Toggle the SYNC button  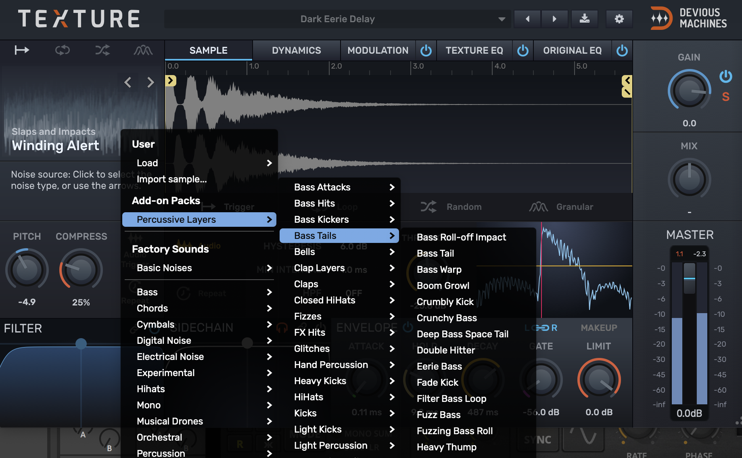point(538,439)
